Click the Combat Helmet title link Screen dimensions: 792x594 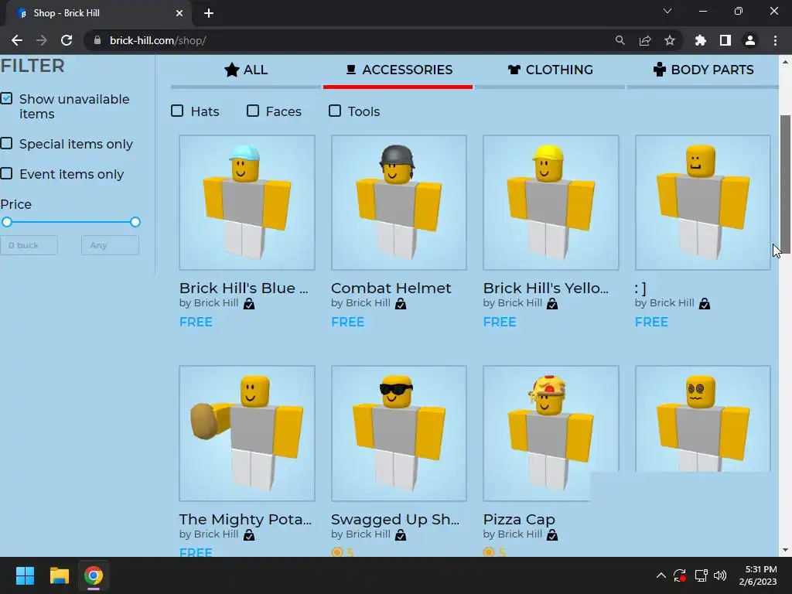[391, 288]
